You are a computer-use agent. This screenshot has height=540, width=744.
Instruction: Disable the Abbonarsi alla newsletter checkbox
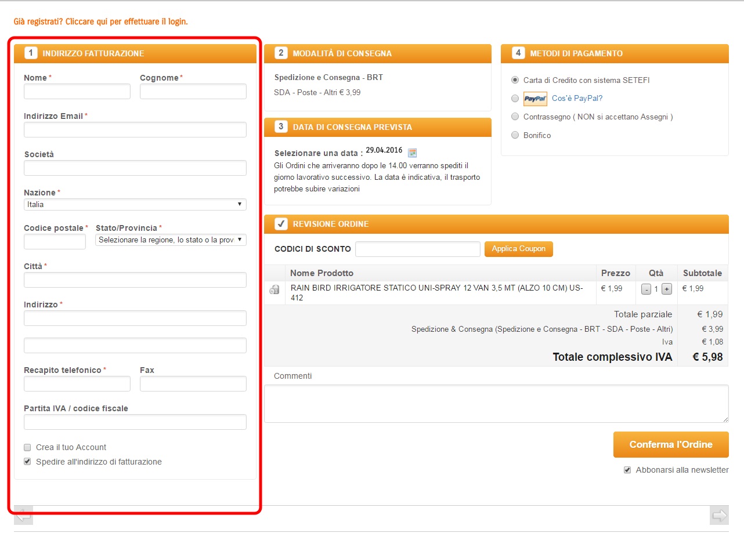click(x=627, y=470)
